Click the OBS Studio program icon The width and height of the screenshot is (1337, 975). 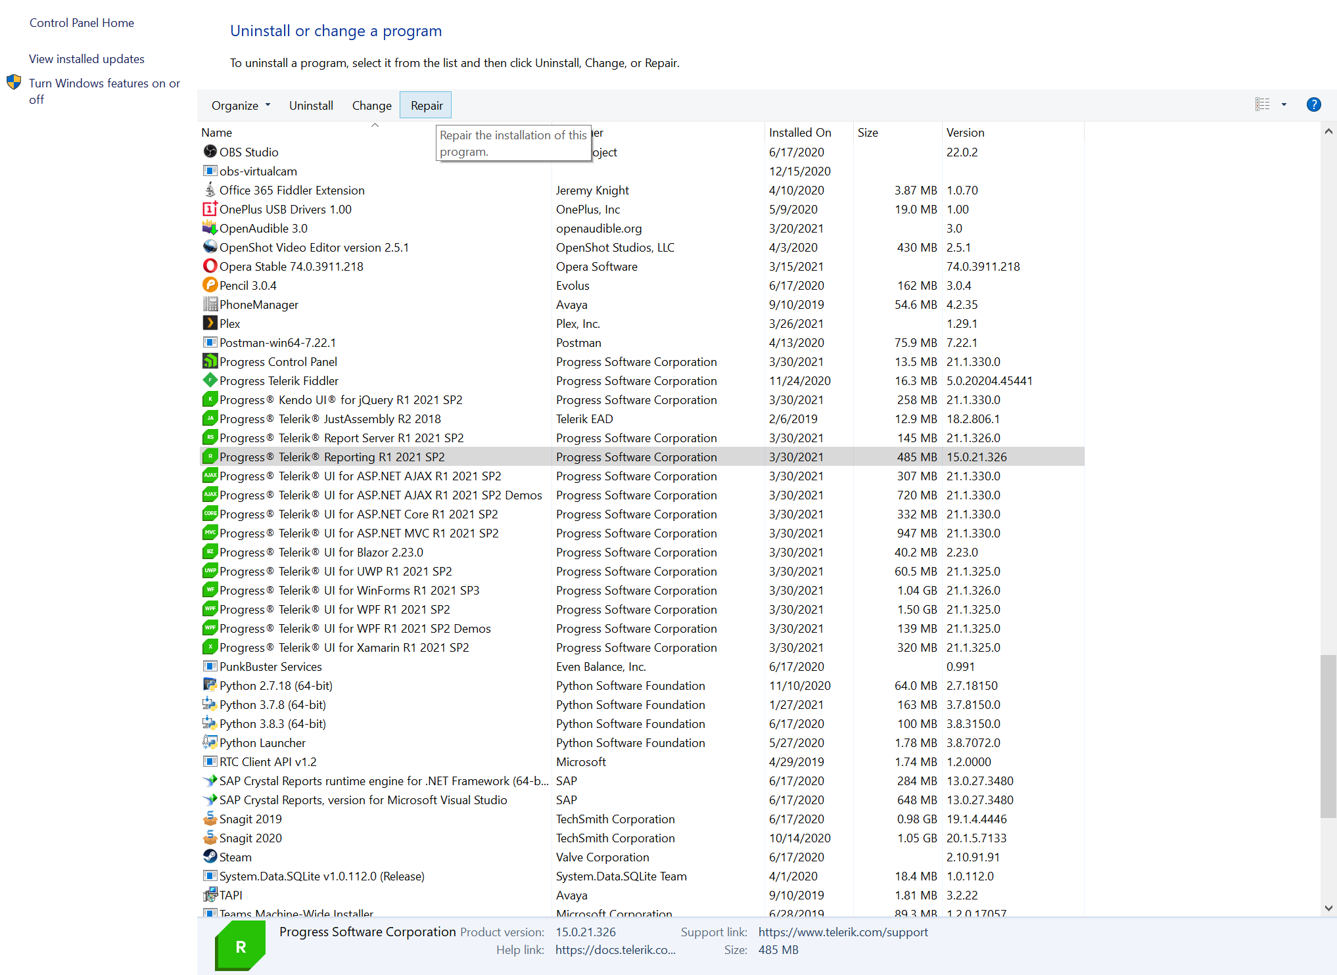click(x=210, y=152)
